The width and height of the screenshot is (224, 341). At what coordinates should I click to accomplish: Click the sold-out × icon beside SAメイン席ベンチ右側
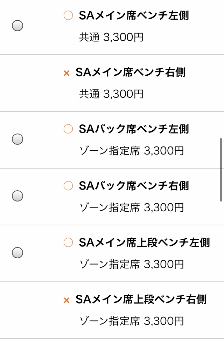click(66, 73)
